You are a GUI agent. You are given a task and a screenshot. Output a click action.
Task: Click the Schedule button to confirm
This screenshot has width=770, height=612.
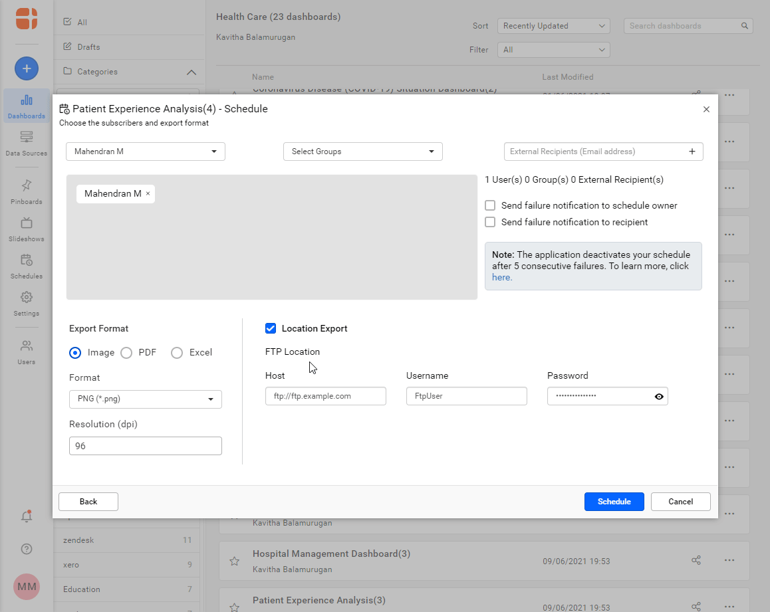click(x=614, y=502)
